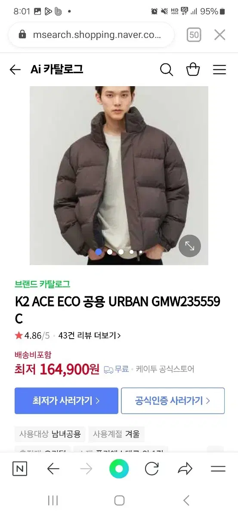Reload the page with the refresh icon
Viewport: 238px width, 517px height.
pyautogui.click(x=152, y=469)
